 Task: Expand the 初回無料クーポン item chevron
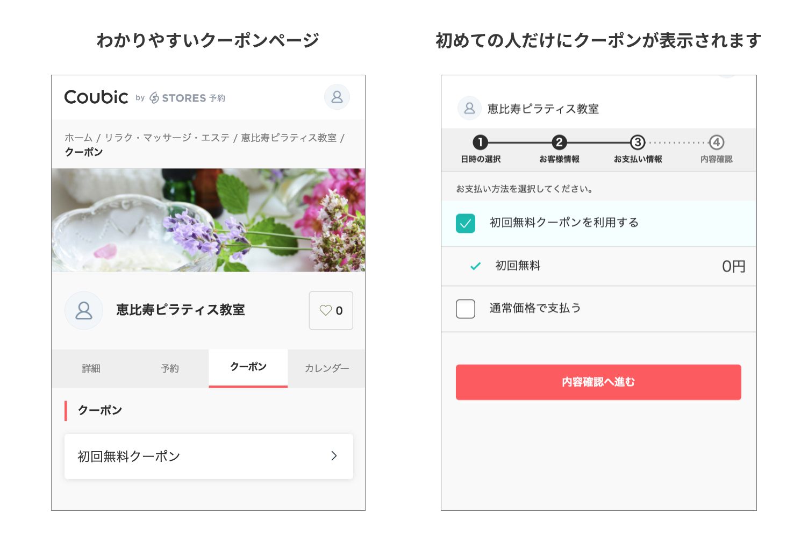pos(334,456)
